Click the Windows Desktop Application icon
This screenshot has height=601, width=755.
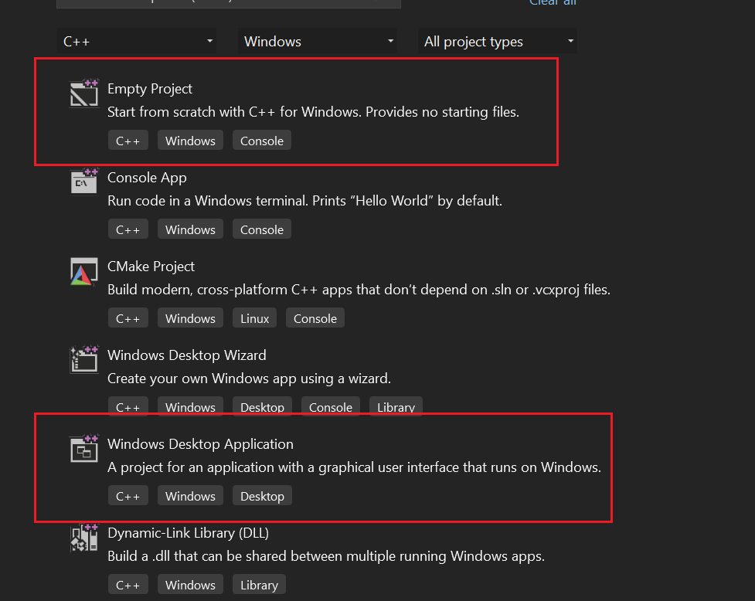(x=84, y=449)
